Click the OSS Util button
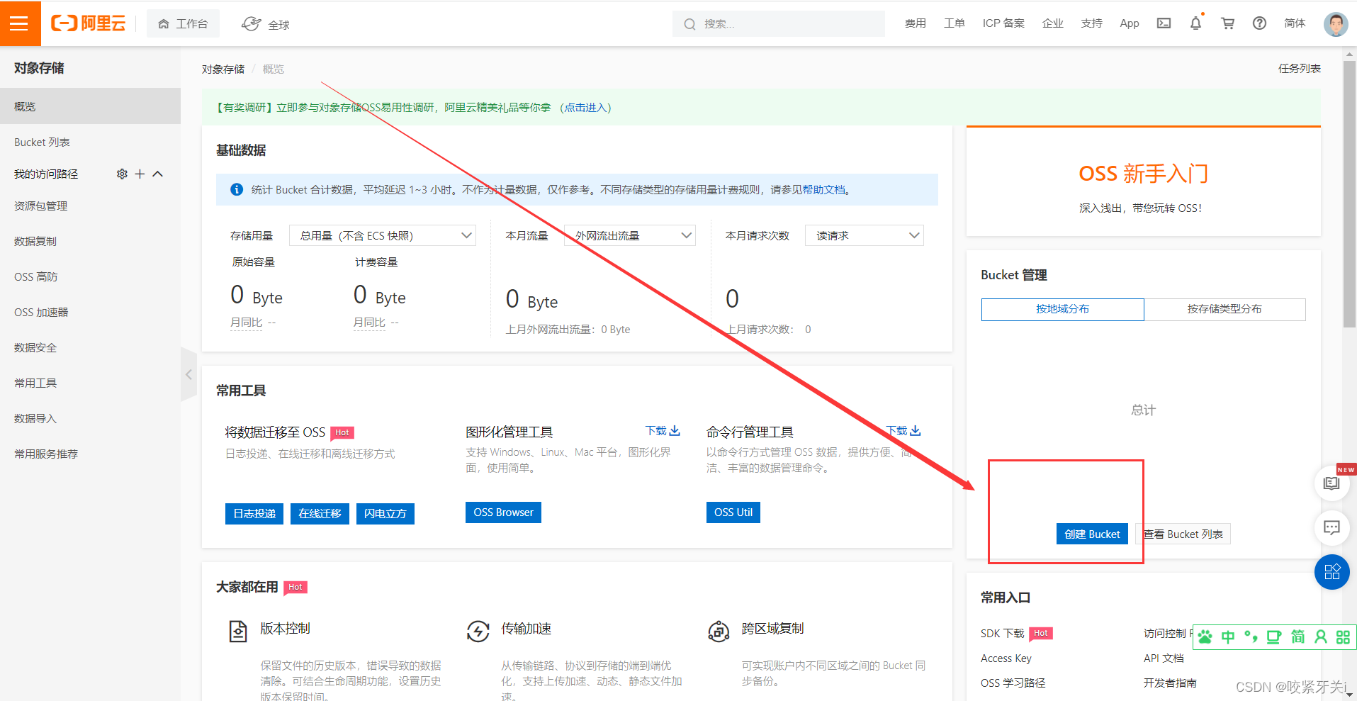Viewport: 1357px width, 701px height. point(733,512)
